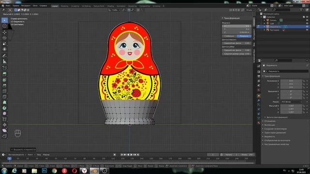Open the Render properties tab
This screenshot has width=310, height=174.
(x=259, y=72)
